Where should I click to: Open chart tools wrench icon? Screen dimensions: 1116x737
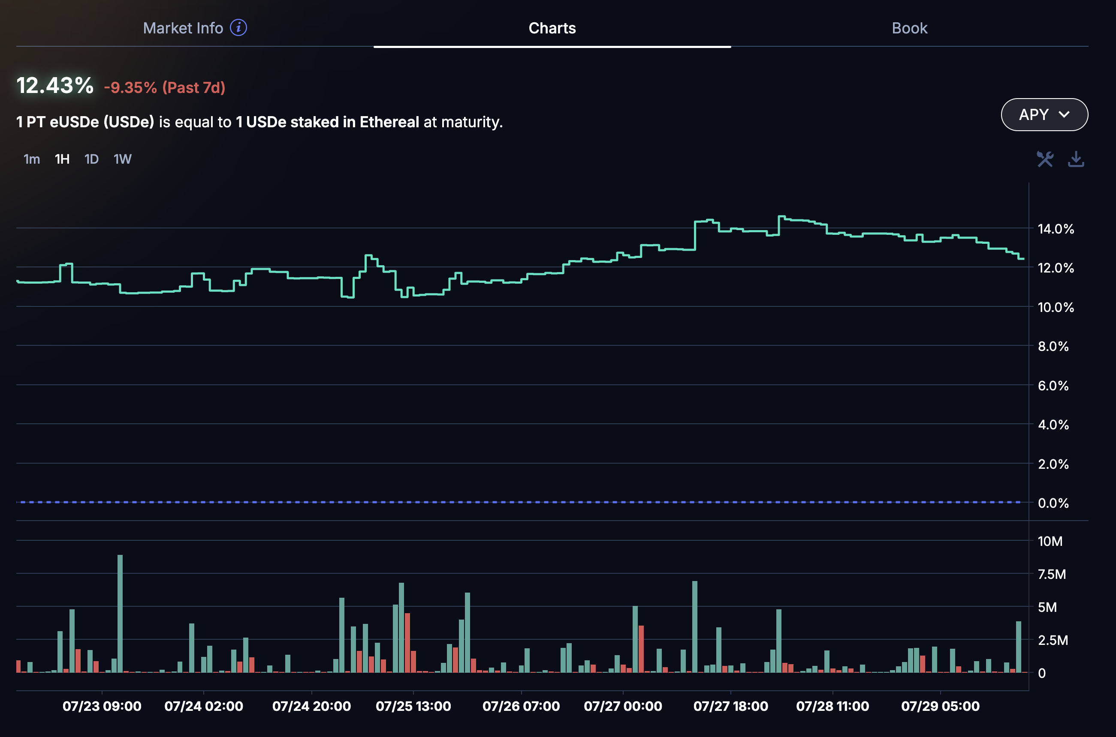click(1045, 159)
